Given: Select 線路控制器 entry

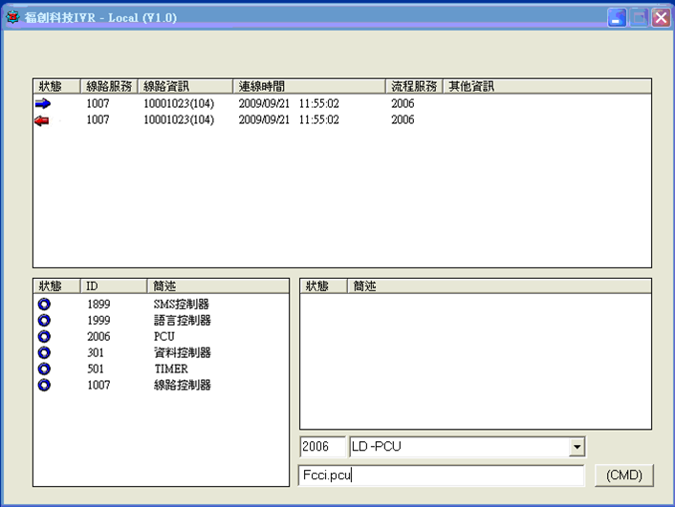Looking at the screenshot, I should [x=183, y=385].
